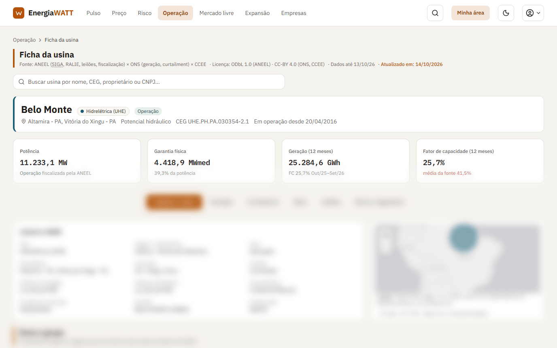Open the Preço menu item
This screenshot has width=557, height=348.
[x=119, y=13]
